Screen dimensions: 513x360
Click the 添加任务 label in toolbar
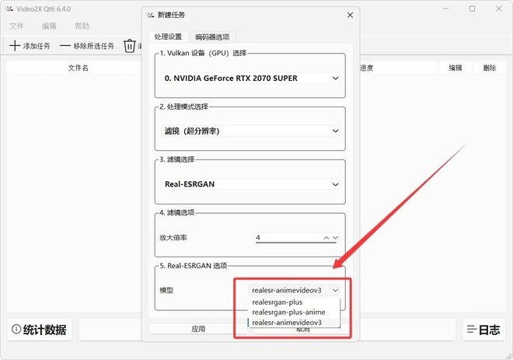pos(37,46)
